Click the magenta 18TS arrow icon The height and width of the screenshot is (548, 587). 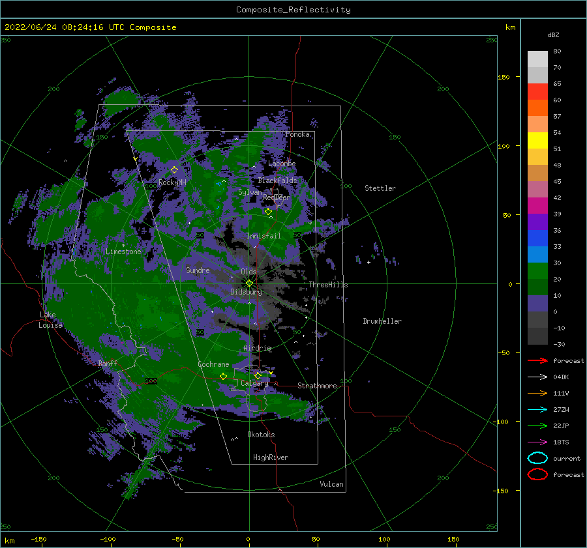tap(537, 442)
